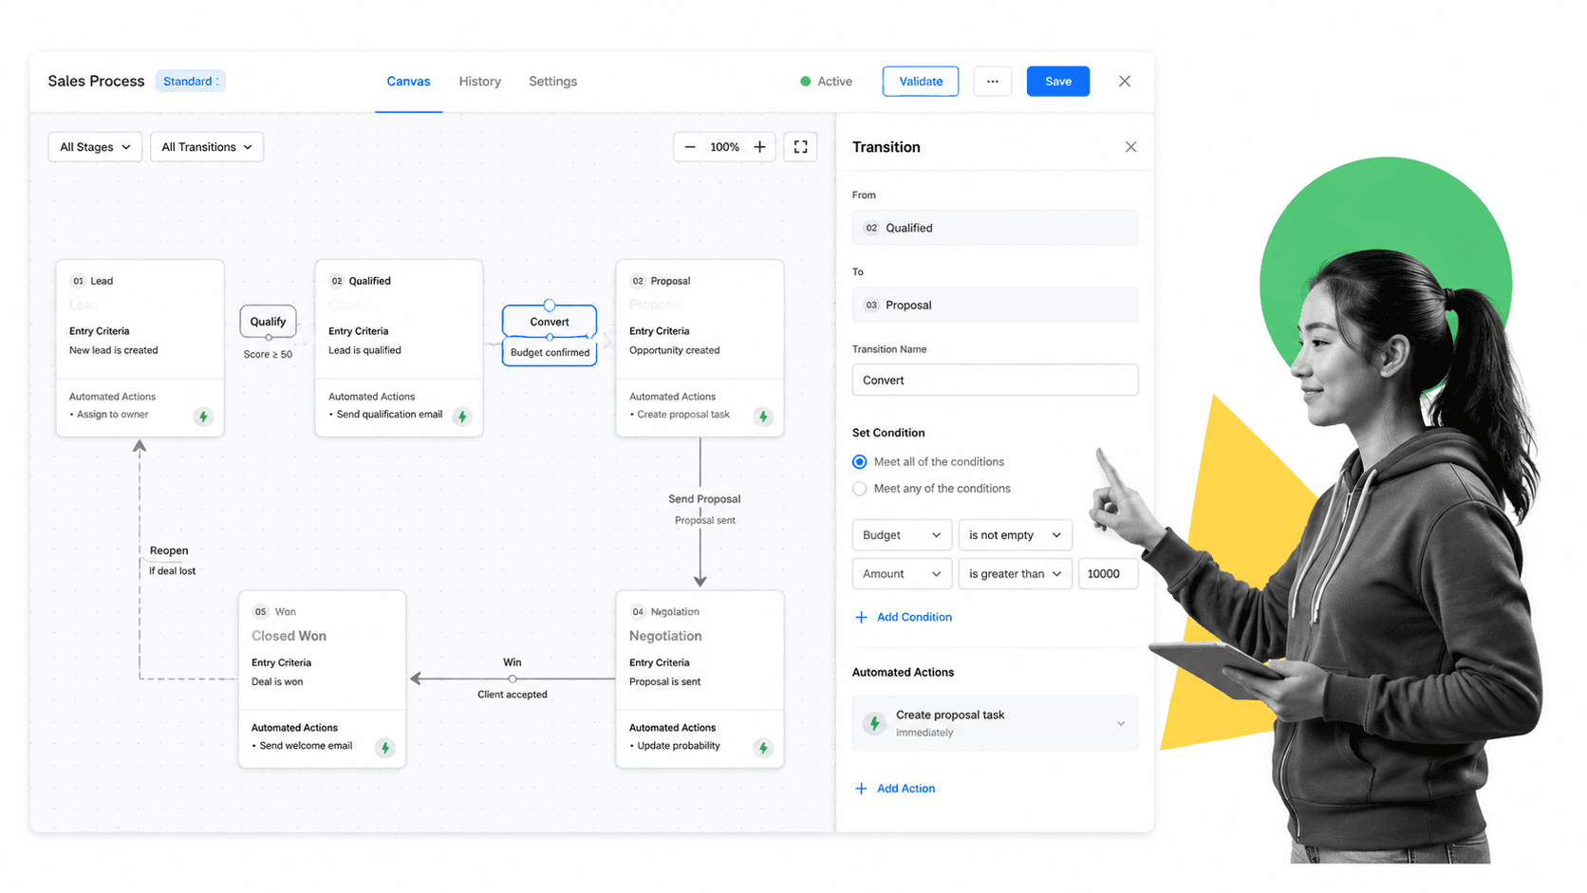
Task: Click the lightning icon on Closed Won card
Action: (x=384, y=748)
